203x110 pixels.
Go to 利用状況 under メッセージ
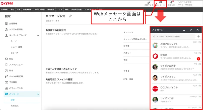(14, 106)
